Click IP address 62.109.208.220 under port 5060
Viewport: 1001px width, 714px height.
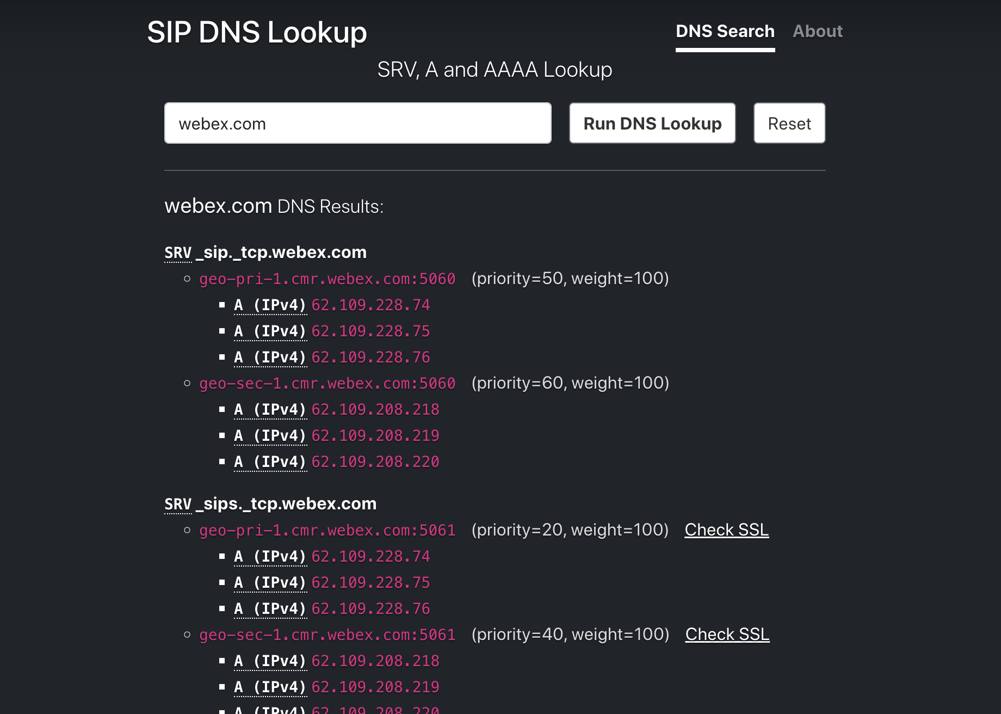click(375, 462)
